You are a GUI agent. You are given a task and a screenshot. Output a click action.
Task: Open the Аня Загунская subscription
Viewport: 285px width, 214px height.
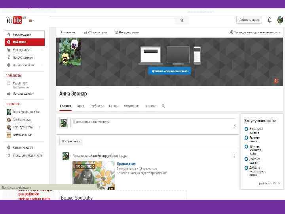pos(22,120)
